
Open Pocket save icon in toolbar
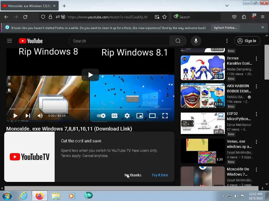click(234, 17)
